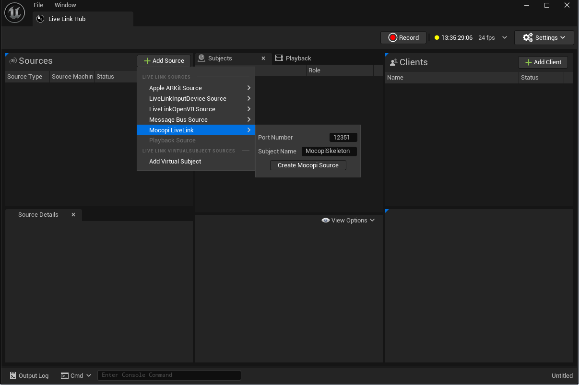
Task: Select Add Virtual Subject menu item
Action: [x=175, y=162]
